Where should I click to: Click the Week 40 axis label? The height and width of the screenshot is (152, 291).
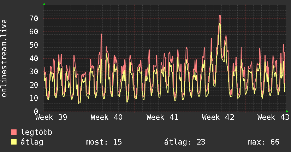tap(107, 117)
